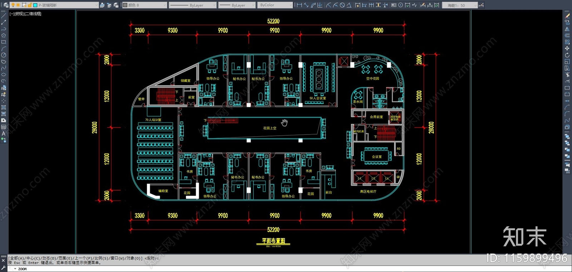Select the Polyline tool

[4, 29]
